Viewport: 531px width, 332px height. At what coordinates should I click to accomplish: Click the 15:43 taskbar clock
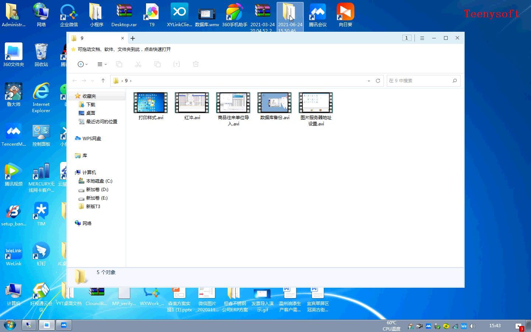pos(495,325)
